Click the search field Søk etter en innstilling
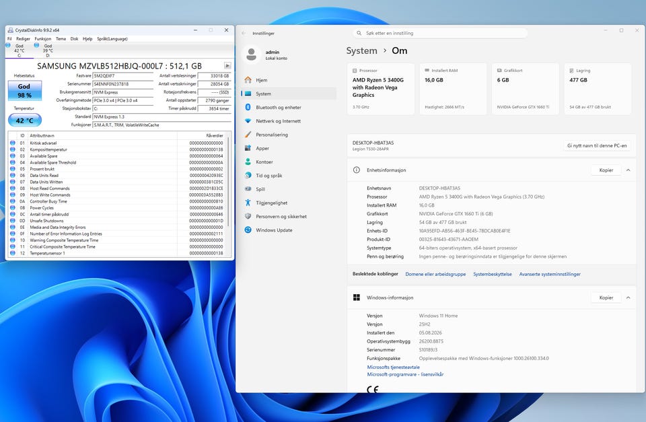646x422 pixels. click(440, 33)
